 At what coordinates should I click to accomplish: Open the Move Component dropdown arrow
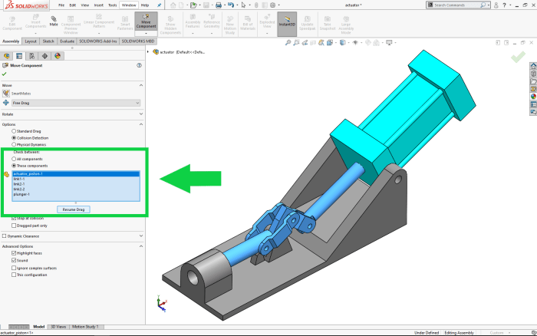146,34
